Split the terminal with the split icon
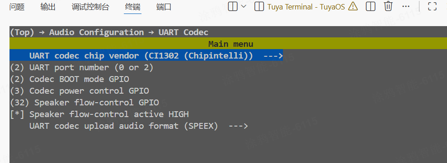 pos(371,7)
